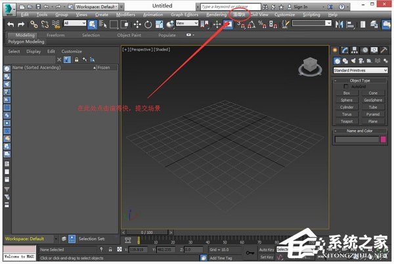Click the Select and Move tool
This screenshot has width=394, height=264.
217,24
